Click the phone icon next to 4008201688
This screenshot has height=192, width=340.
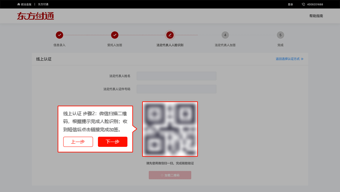[303, 4]
